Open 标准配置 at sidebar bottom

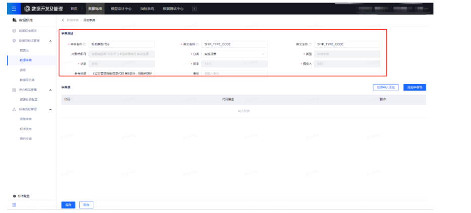[x=24, y=196]
